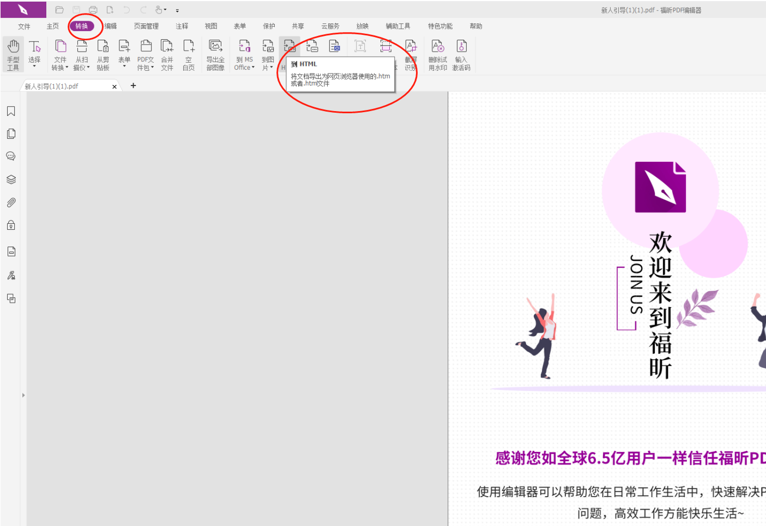Toggle the comments panel in sidebar

pos(11,156)
